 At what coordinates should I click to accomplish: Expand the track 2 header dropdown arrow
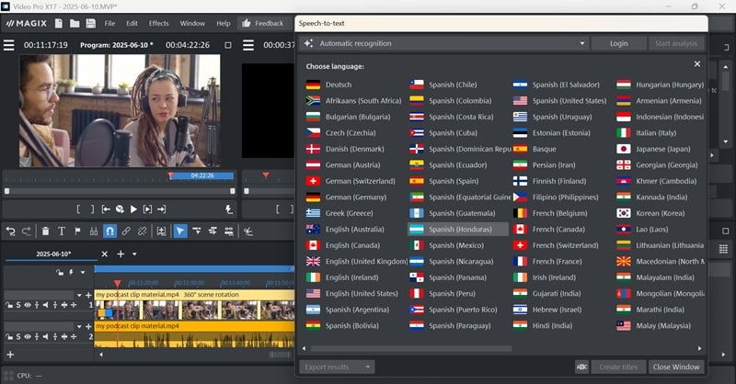pyautogui.click(x=79, y=327)
